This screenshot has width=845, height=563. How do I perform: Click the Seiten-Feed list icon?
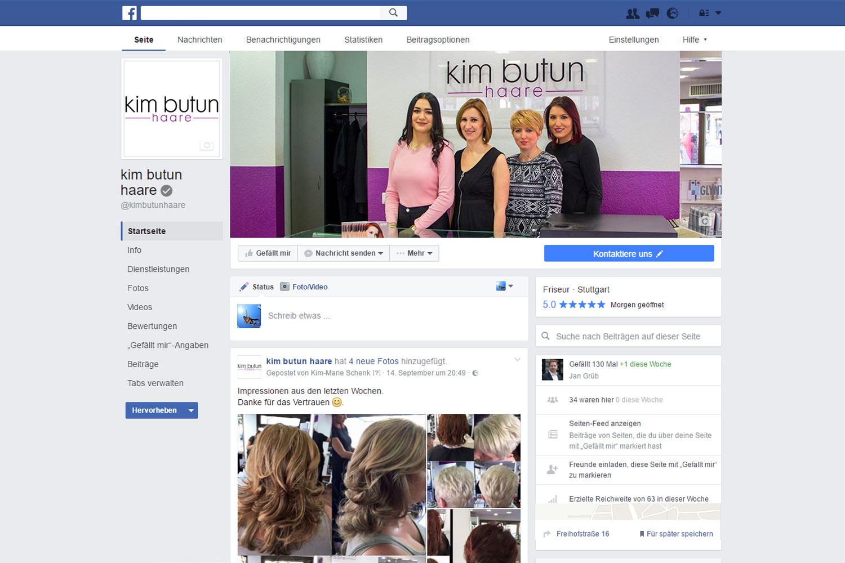(553, 435)
